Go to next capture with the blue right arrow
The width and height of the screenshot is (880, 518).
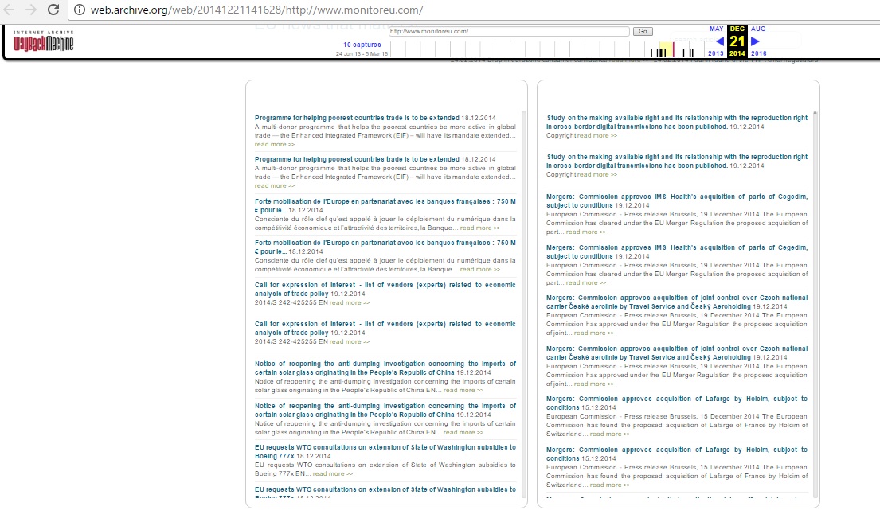pyautogui.click(x=755, y=41)
